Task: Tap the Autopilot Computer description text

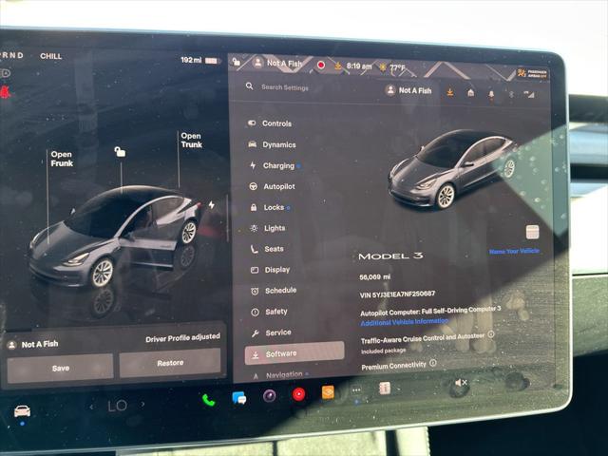Action: [430, 311]
